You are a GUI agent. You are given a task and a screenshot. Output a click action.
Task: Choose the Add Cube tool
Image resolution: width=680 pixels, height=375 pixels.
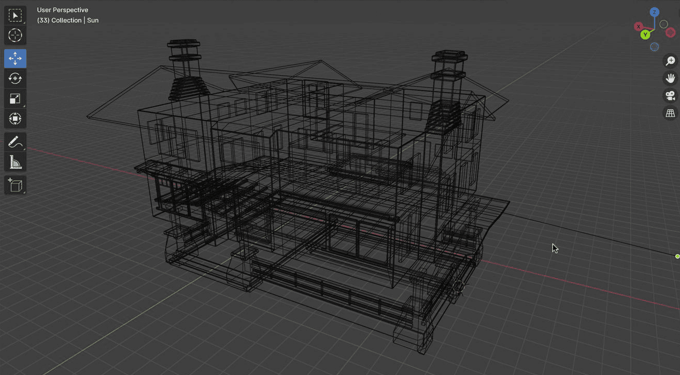(15, 185)
